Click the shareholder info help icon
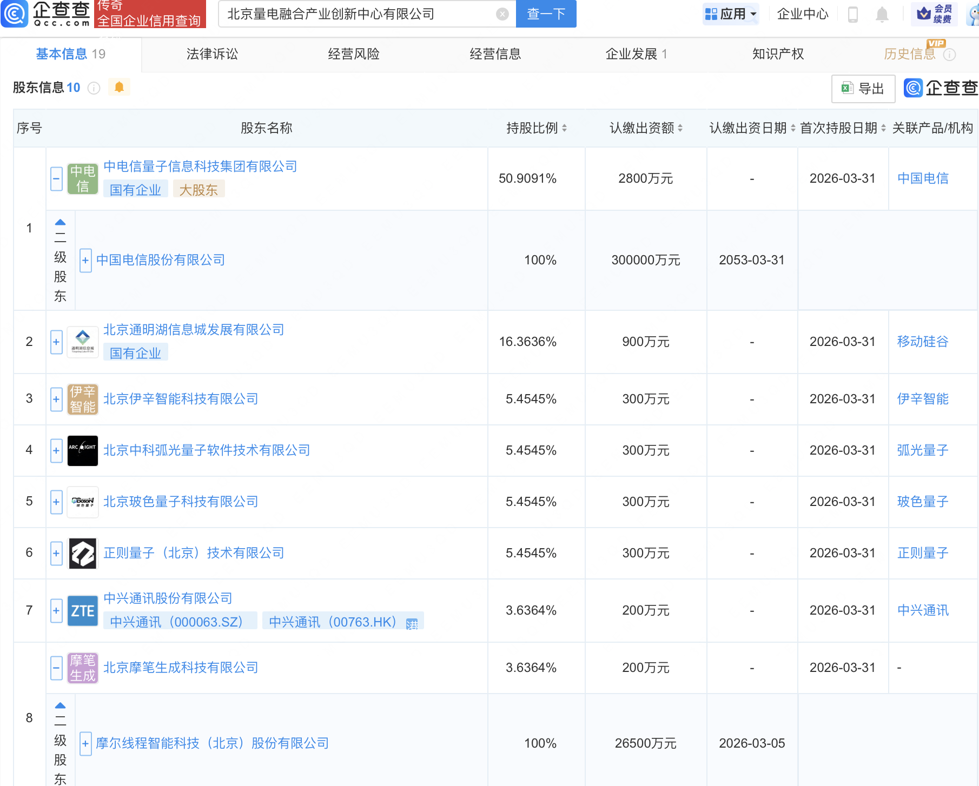 pos(94,88)
